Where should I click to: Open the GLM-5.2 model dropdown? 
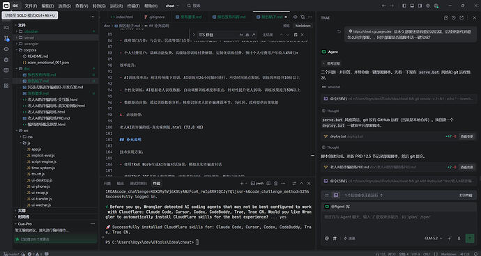[434, 238]
